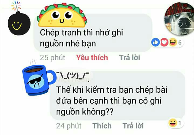194x135 pixels.
Task: Like the reply using 'Thích'
Action: 102,126
